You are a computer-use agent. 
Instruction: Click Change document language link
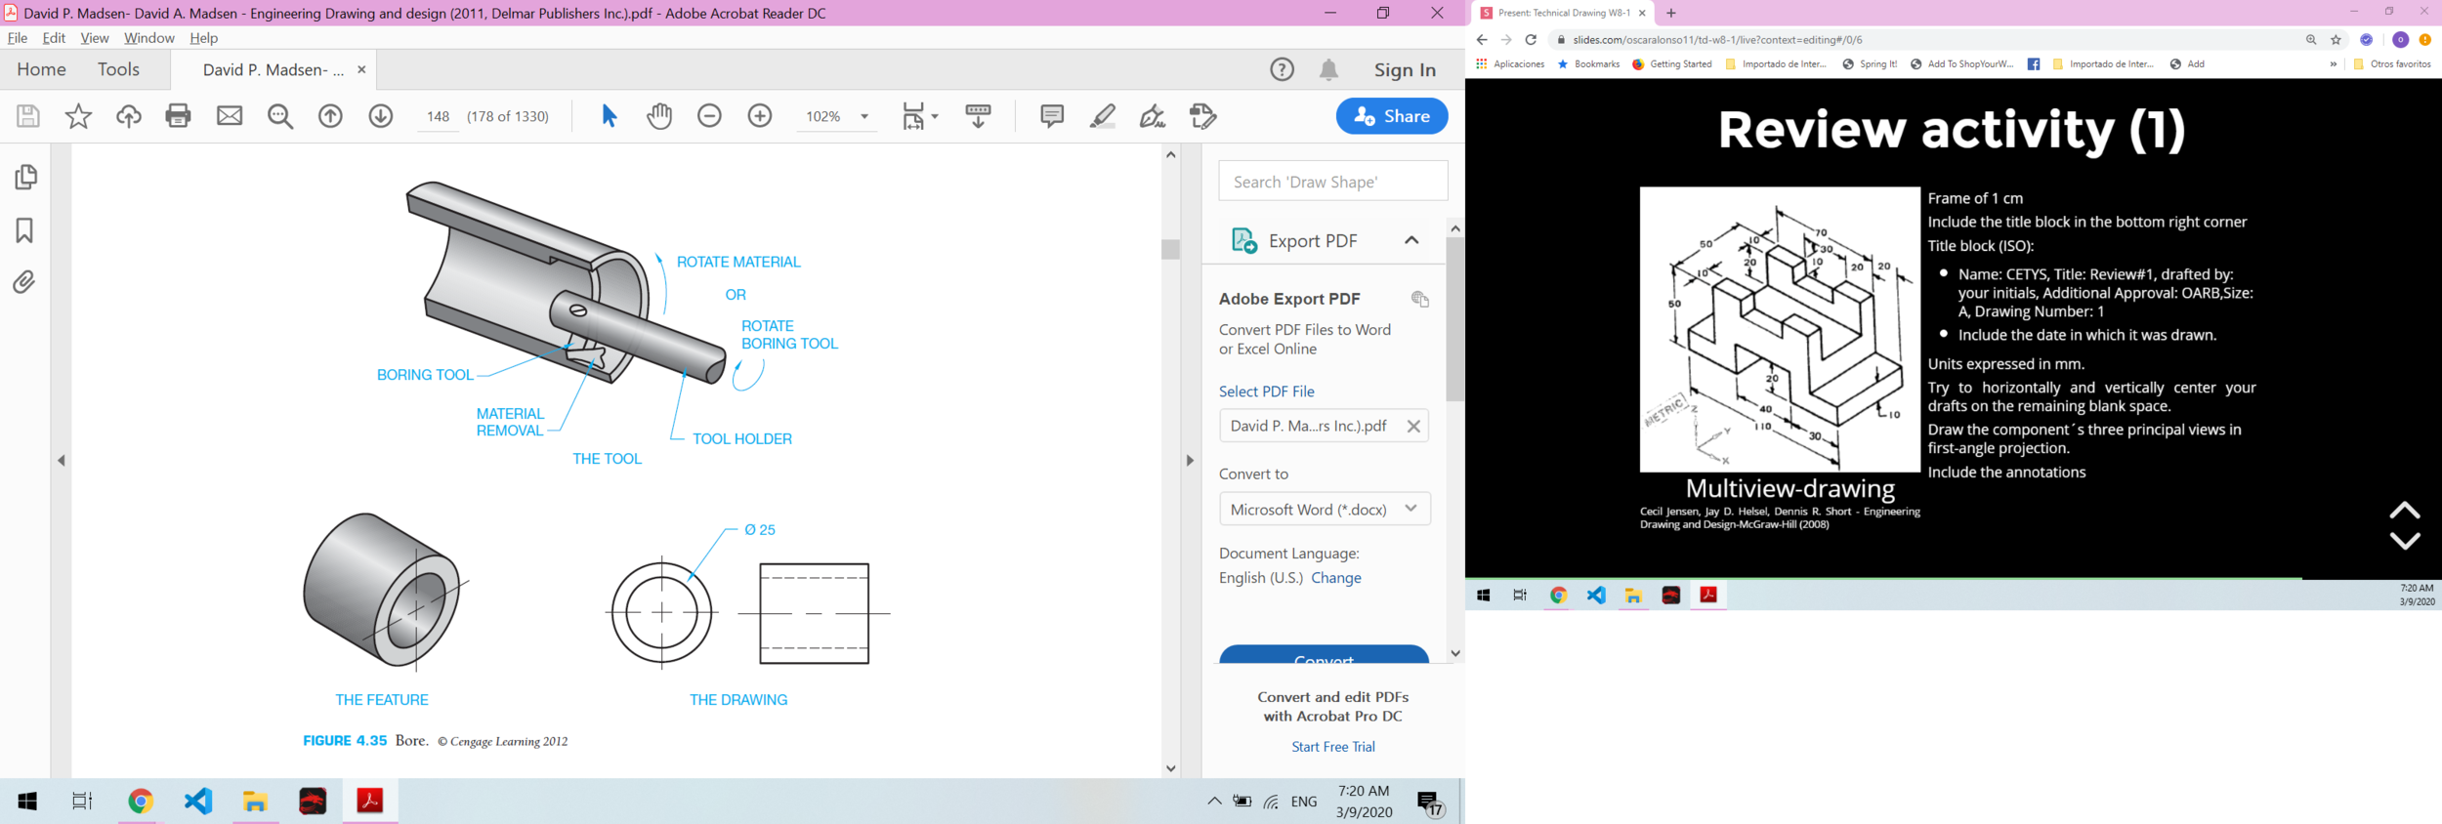click(1336, 578)
